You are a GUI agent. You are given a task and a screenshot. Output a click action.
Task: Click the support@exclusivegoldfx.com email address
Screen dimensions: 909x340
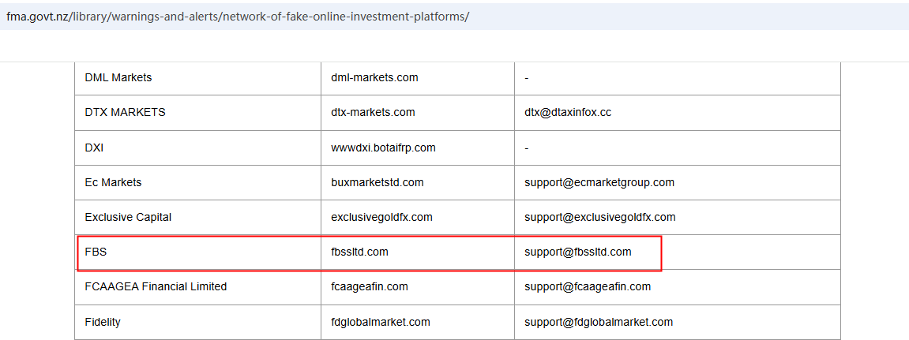click(599, 217)
